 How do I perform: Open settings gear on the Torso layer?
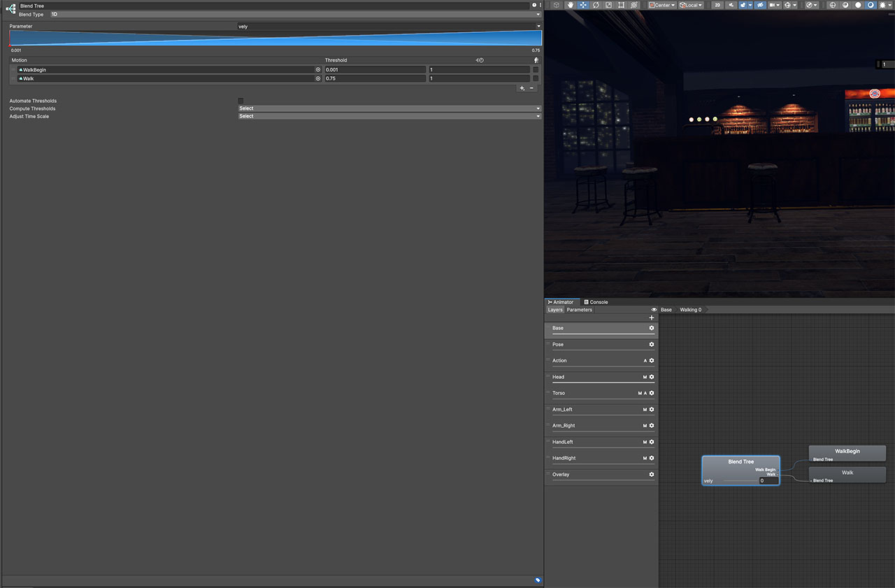coord(651,392)
